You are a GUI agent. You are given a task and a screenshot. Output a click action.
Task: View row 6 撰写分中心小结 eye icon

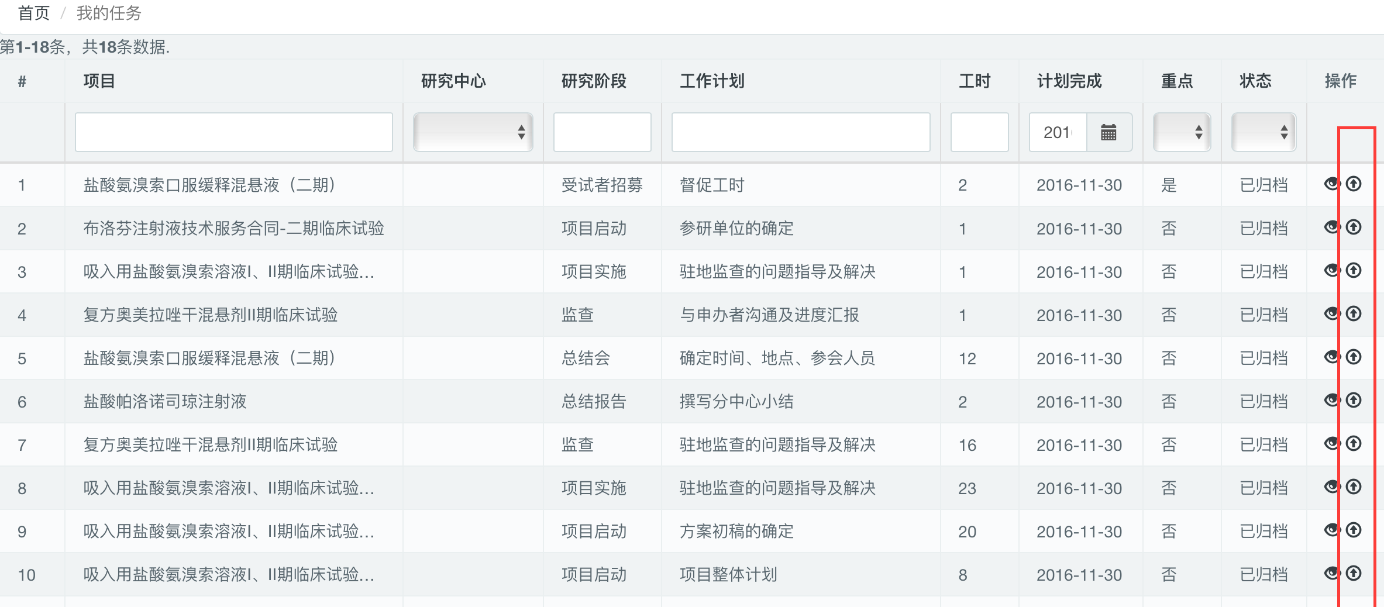[x=1332, y=401]
